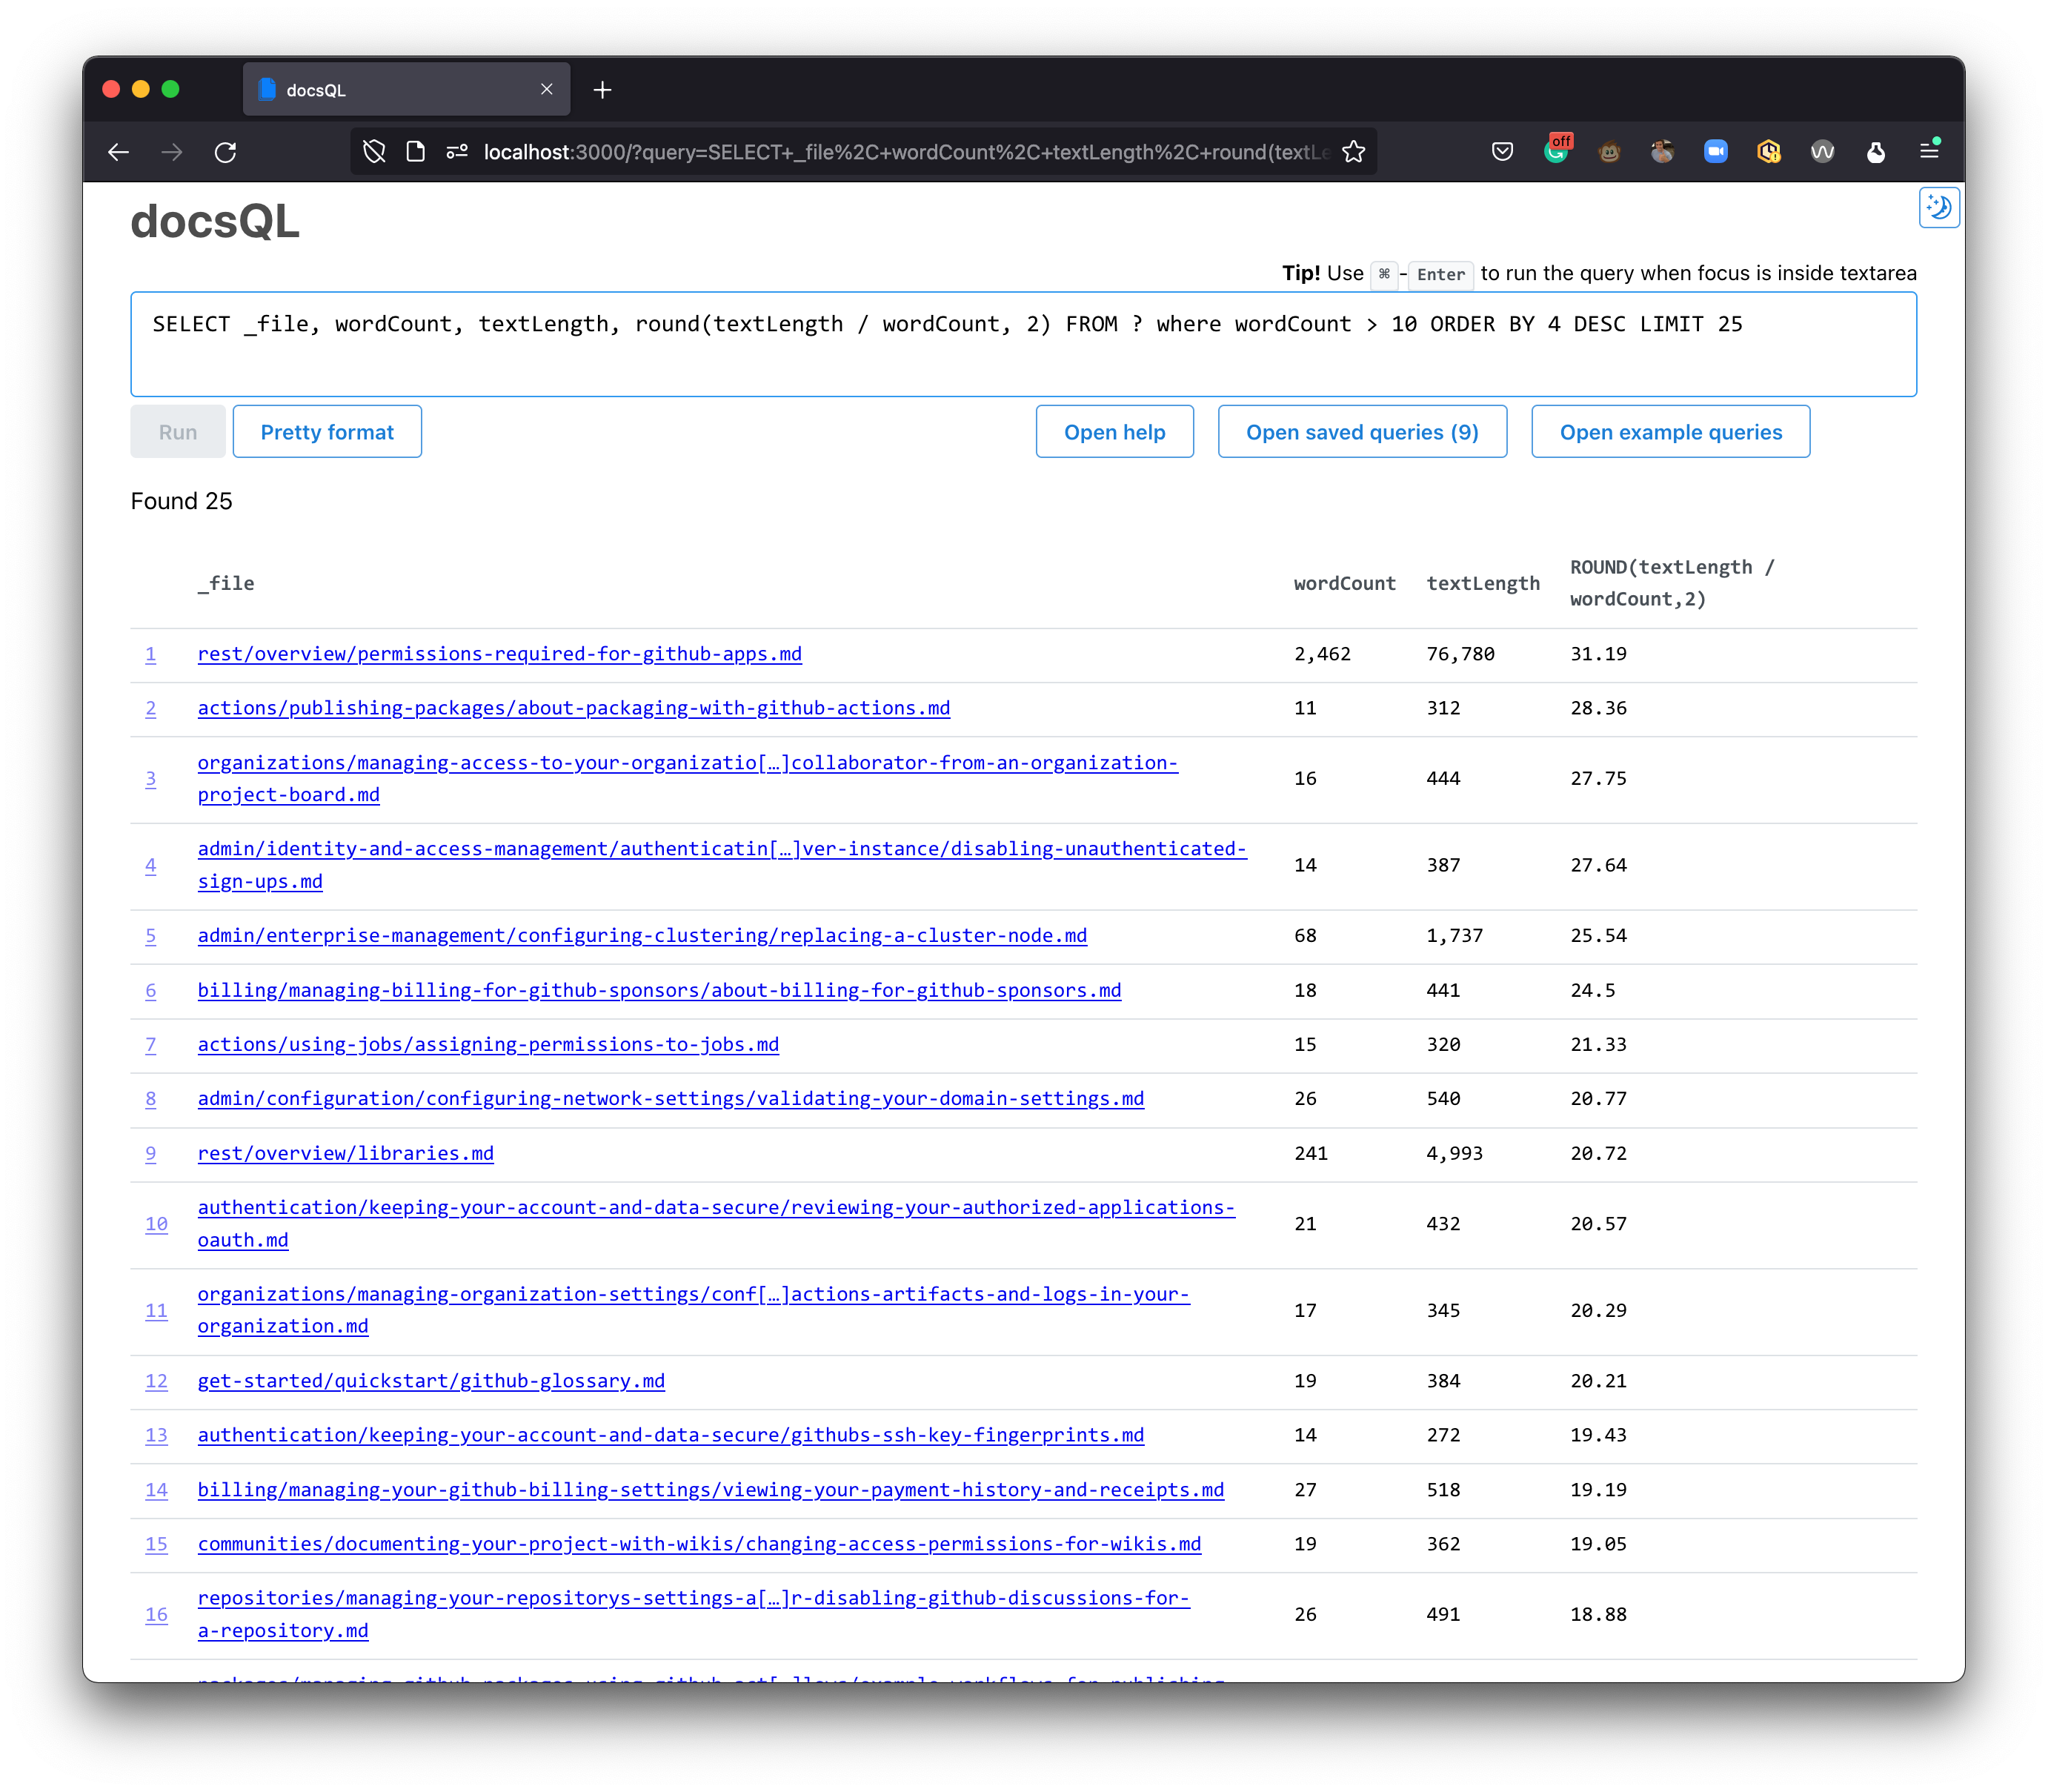Click the Zoom extension icon
The width and height of the screenshot is (2048, 1792).
point(1715,152)
